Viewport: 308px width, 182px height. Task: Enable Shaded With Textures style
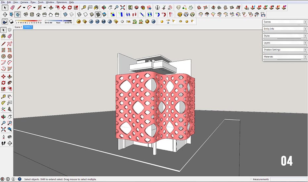click(x=98, y=14)
